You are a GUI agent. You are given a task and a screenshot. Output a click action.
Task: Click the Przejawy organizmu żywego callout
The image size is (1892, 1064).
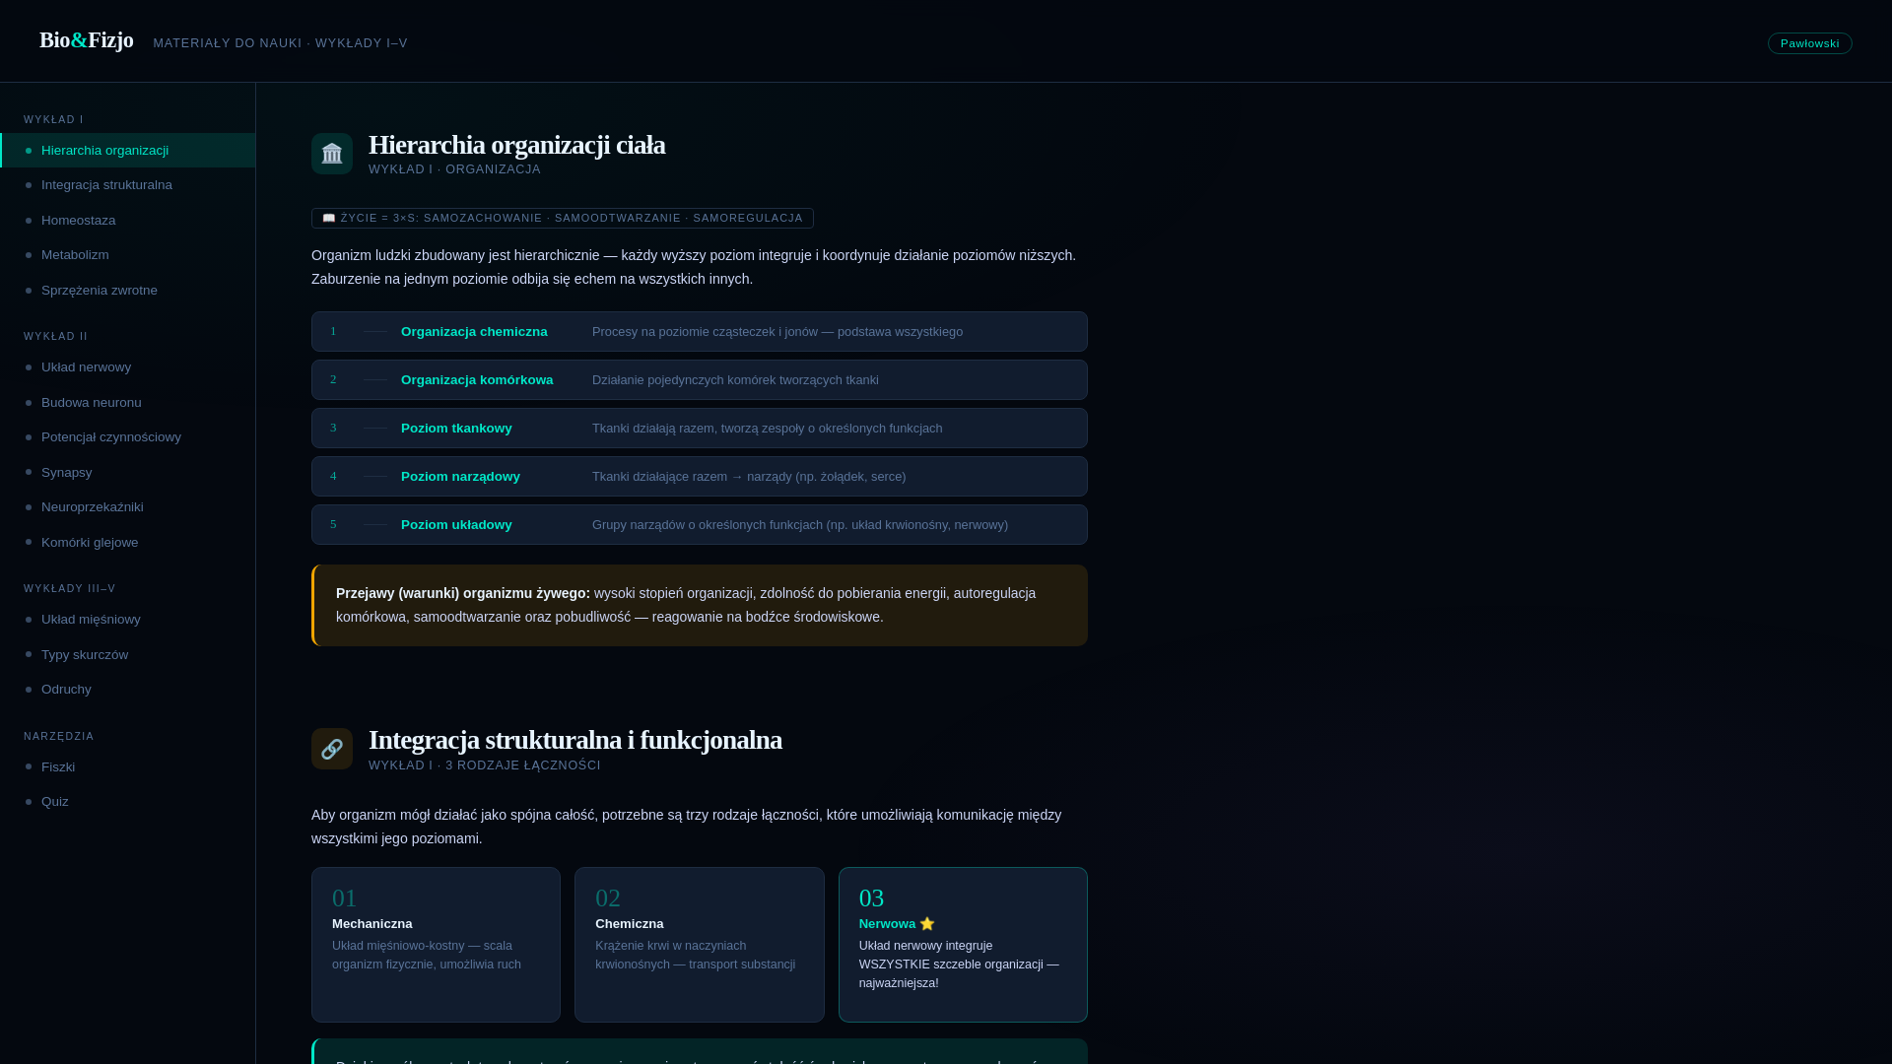700,606
